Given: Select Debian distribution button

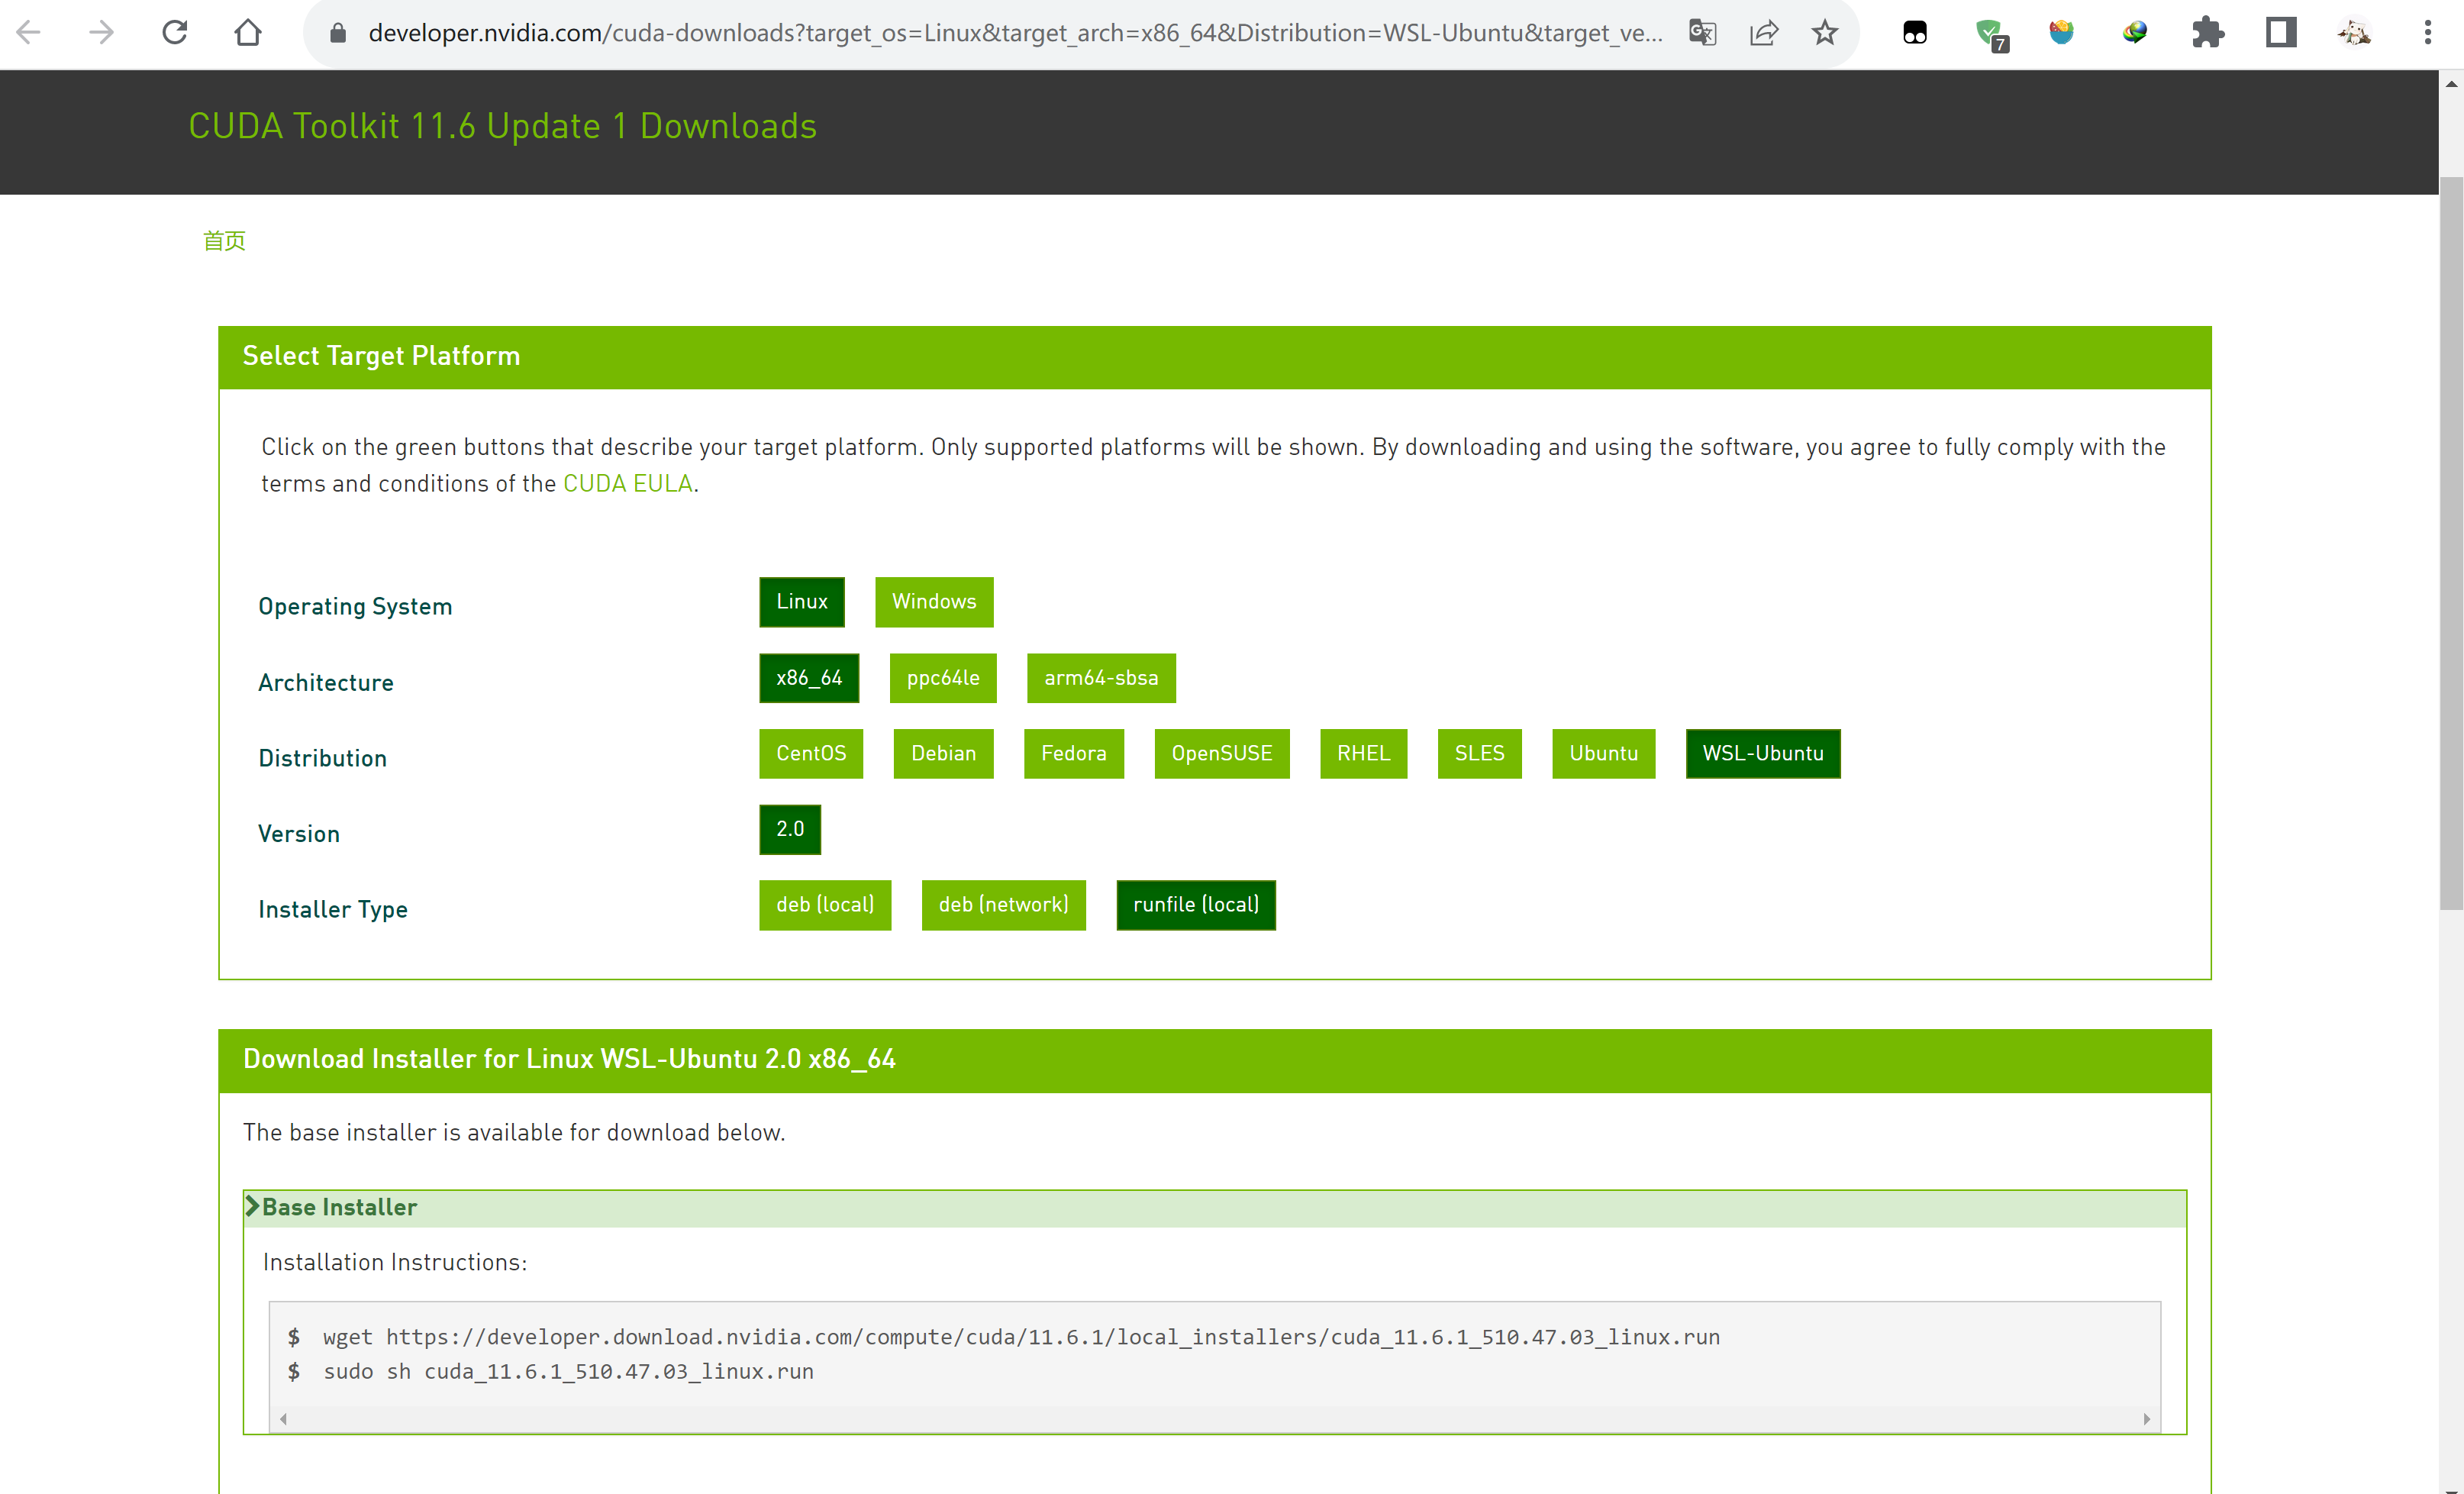Looking at the screenshot, I should click(942, 753).
